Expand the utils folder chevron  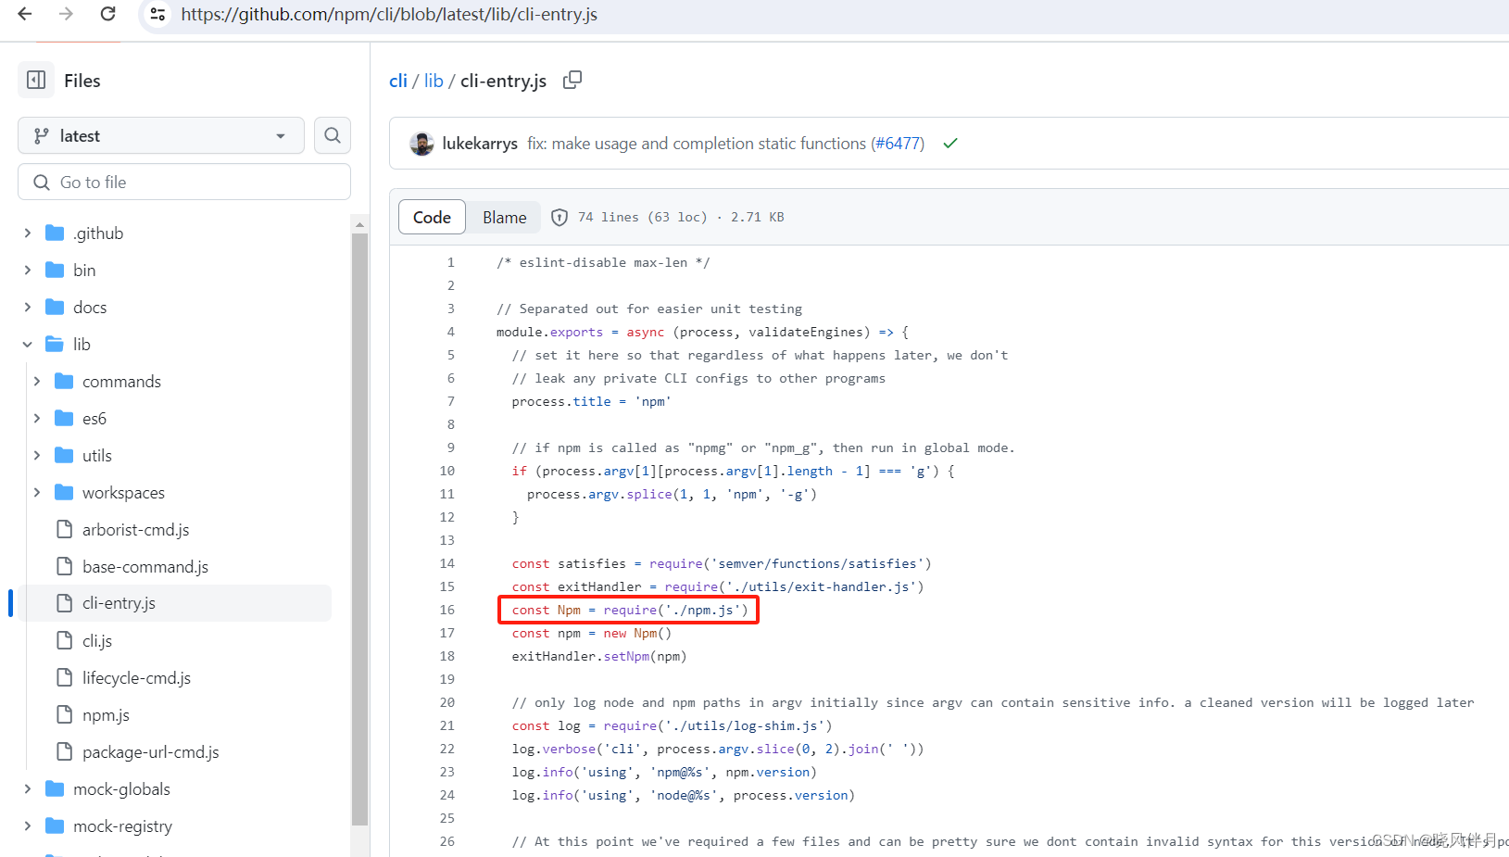pos(36,456)
